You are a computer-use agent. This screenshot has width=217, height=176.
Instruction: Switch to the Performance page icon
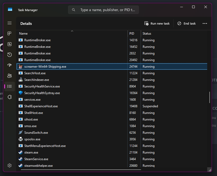coord(10,44)
